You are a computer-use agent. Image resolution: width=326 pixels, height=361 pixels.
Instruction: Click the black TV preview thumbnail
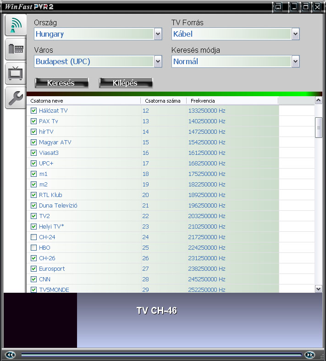40,320
